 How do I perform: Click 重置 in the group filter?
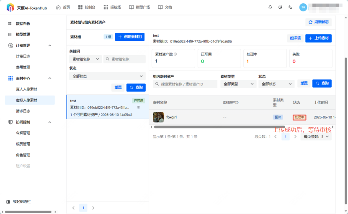tap(118, 87)
